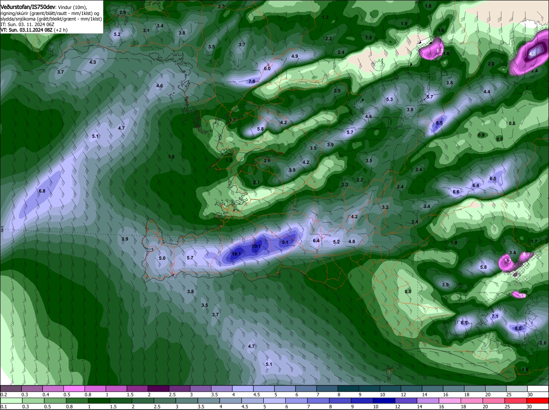
Task: Click the 2.5 value on the map, not the legend
Action: [x=337, y=91]
